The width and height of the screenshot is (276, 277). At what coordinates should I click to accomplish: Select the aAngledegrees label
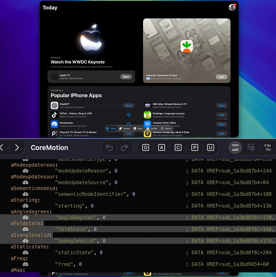click(31, 212)
